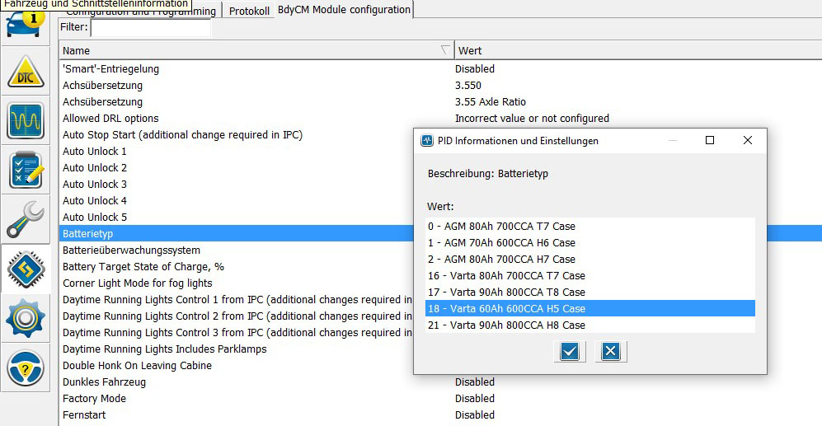
Task: Select Daytime Running Lights Control 3 row
Action: pyautogui.click(x=236, y=332)
